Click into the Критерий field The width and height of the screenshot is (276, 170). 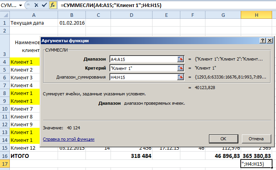pyautogui.click(x=143, y=68)
